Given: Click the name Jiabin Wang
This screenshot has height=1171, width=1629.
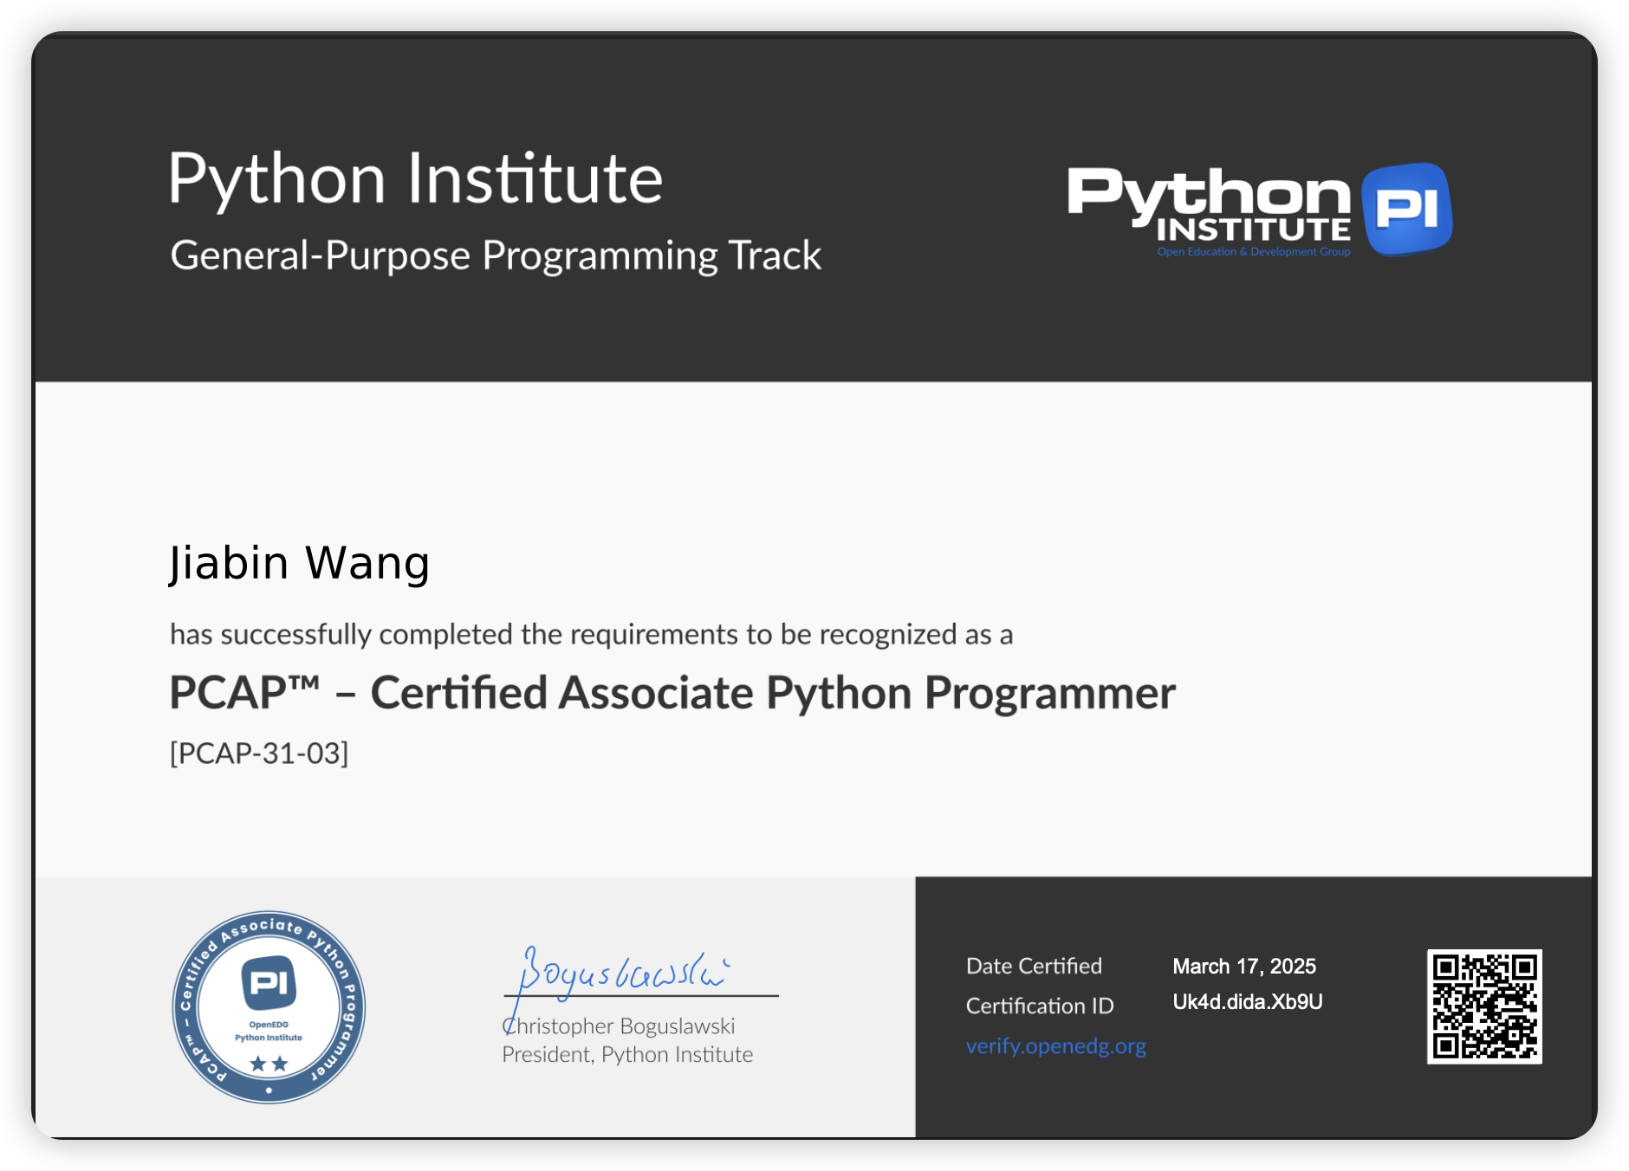Looking at the screenshot, I should (299, 564).
